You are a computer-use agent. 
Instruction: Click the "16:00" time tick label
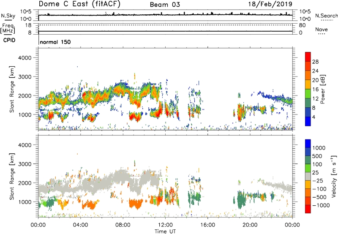click(207, 225)
